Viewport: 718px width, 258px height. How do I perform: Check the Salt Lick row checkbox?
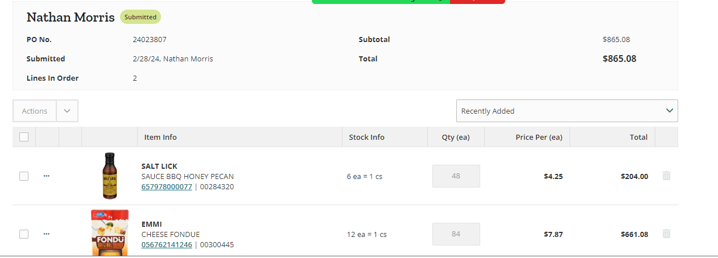(24, 176)
